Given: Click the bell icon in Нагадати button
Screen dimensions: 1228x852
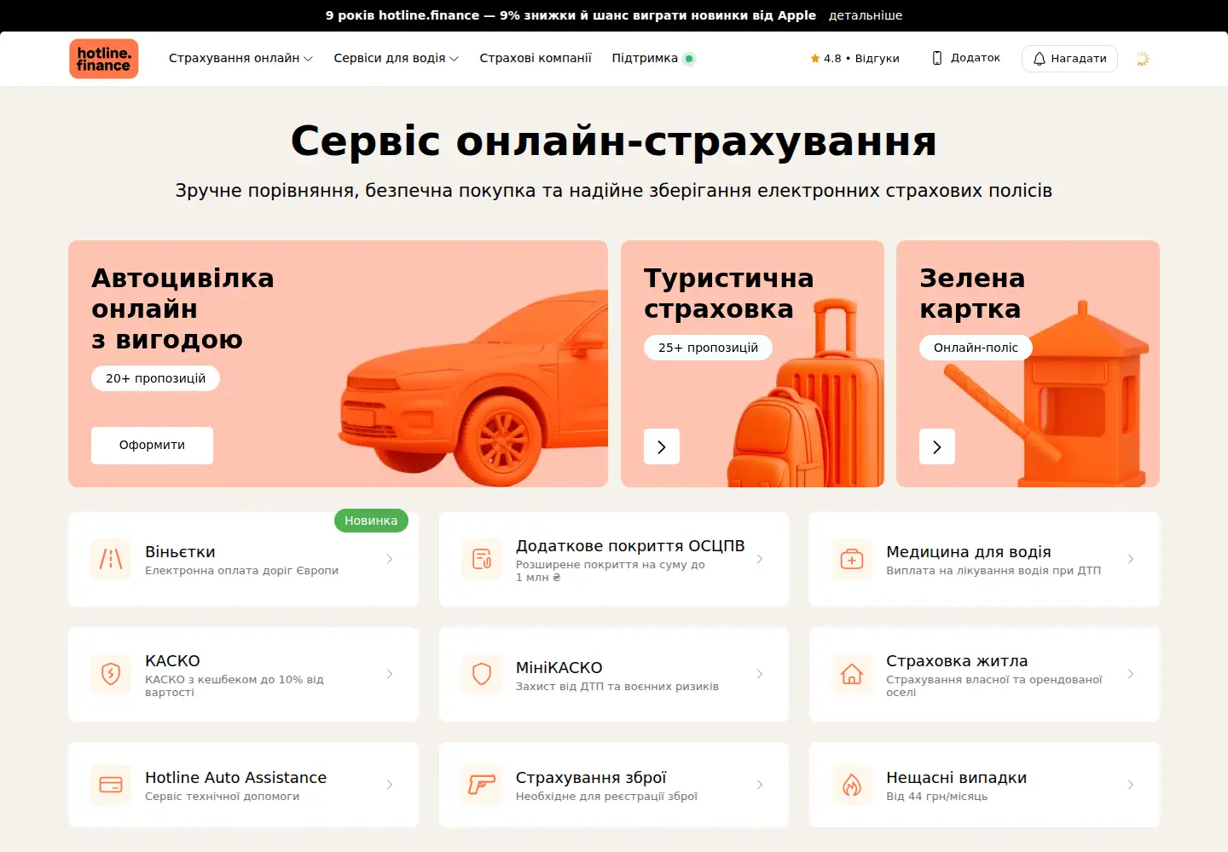Looking at the screenshot, I should [x=1040, y=59].
